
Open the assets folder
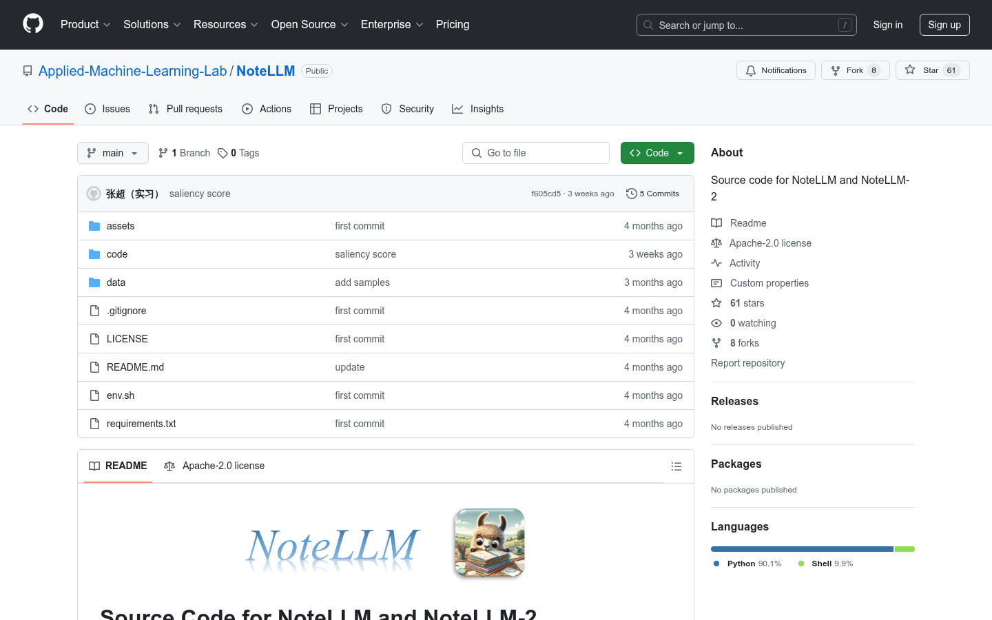tap(121, 226)
